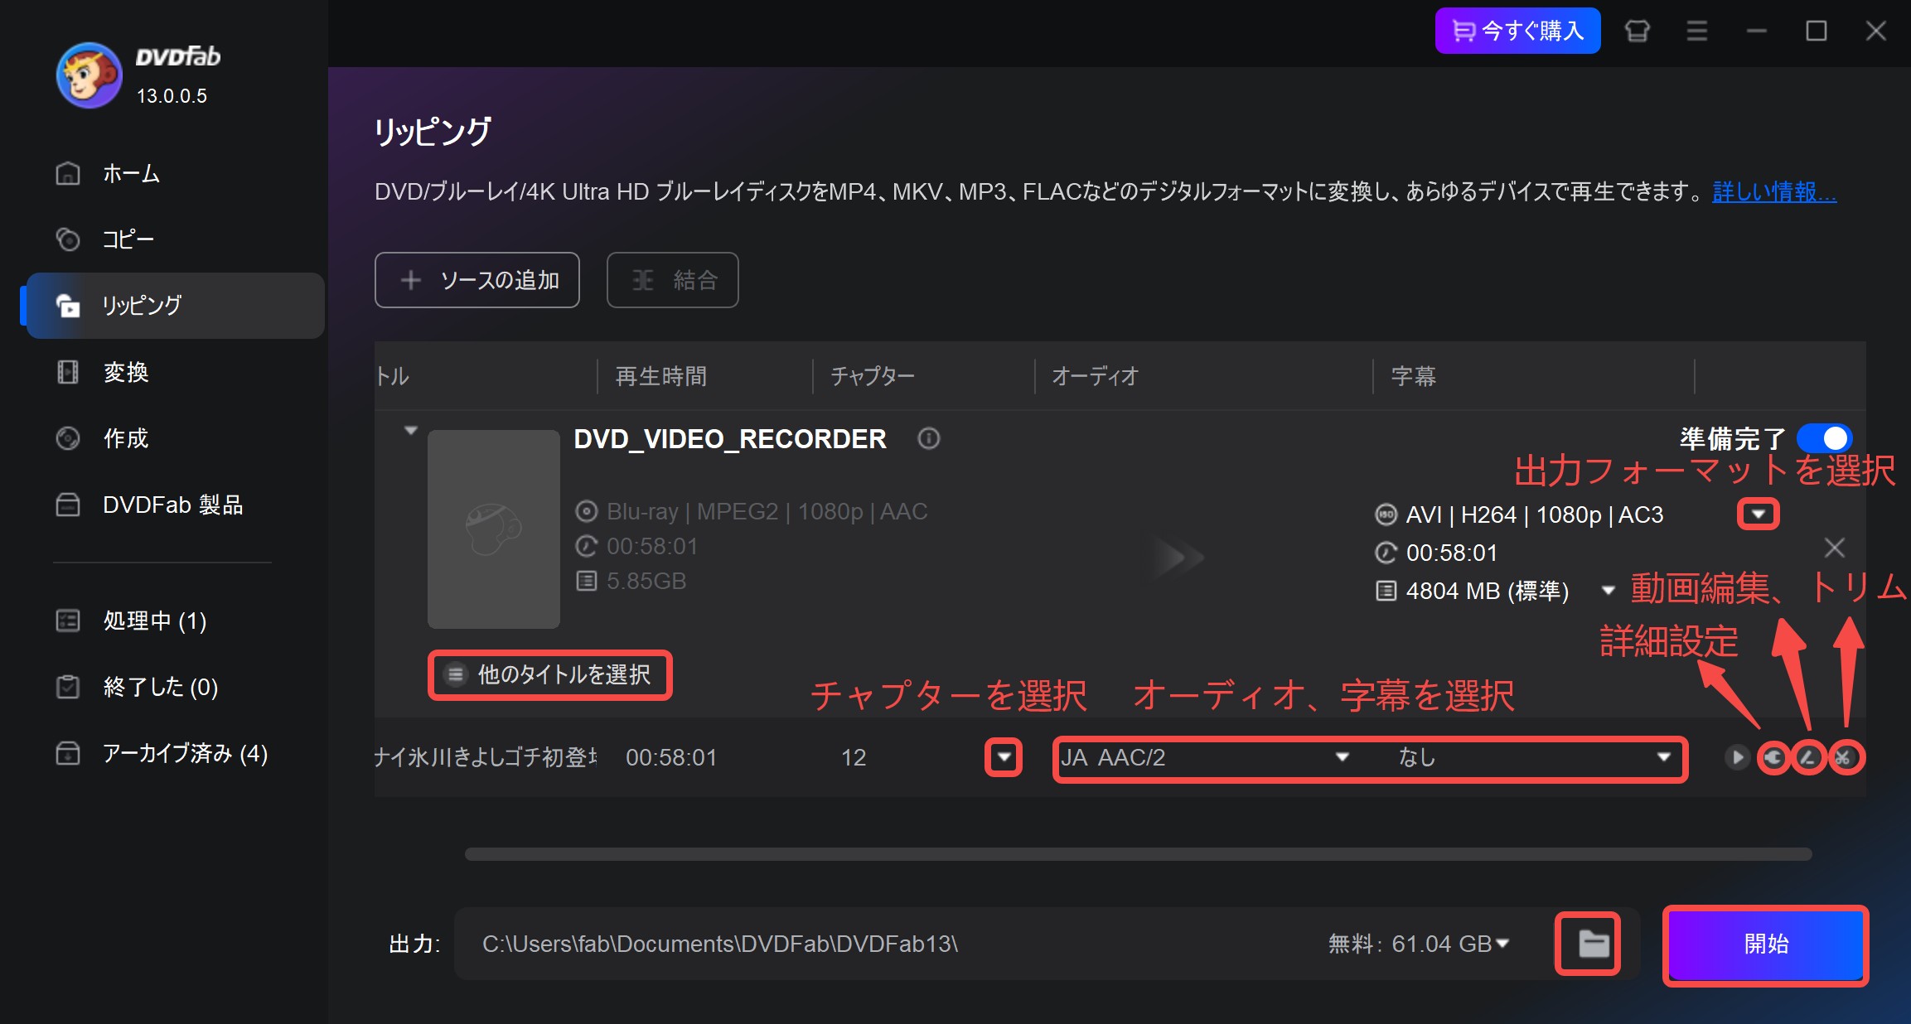Screen dimensions: 1911x1024
Task: Click the archived items icon
Action: pos(68,753)
